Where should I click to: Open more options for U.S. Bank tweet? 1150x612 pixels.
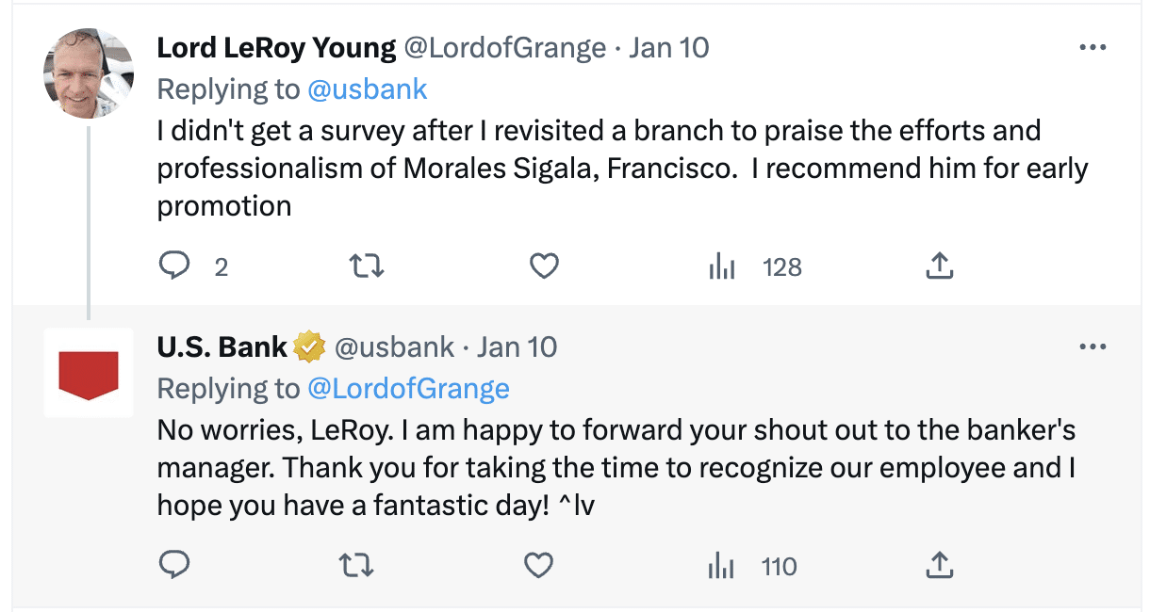click(x=1092, y=347)
